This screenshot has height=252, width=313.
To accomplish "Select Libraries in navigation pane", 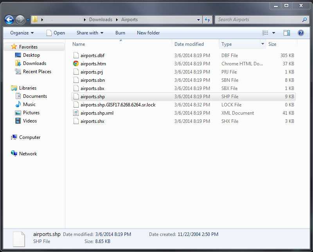I will tap(28, 88).
